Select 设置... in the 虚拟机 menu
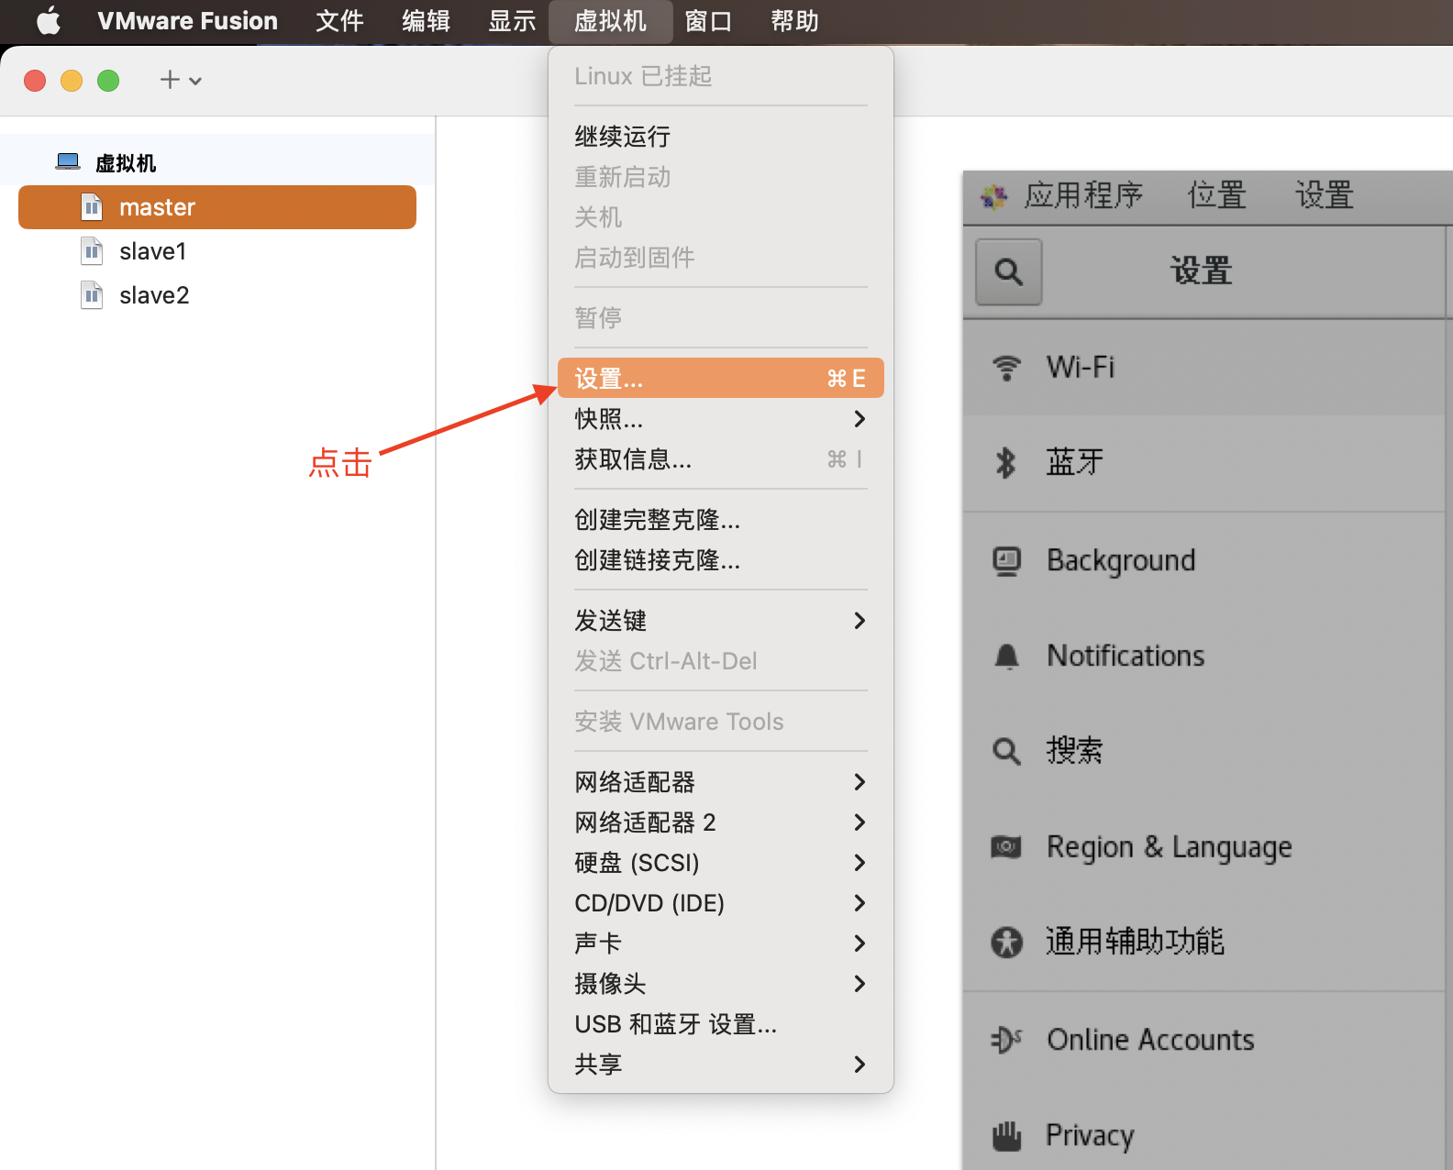Viewport: 1453px width, 1170px height. pyautogui.click(x=721, y=378)
